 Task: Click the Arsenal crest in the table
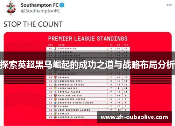tap(55, 77)
